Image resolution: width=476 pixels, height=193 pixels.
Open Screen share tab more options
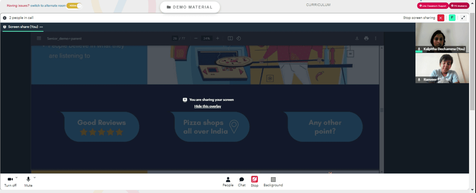pos(41,27)
